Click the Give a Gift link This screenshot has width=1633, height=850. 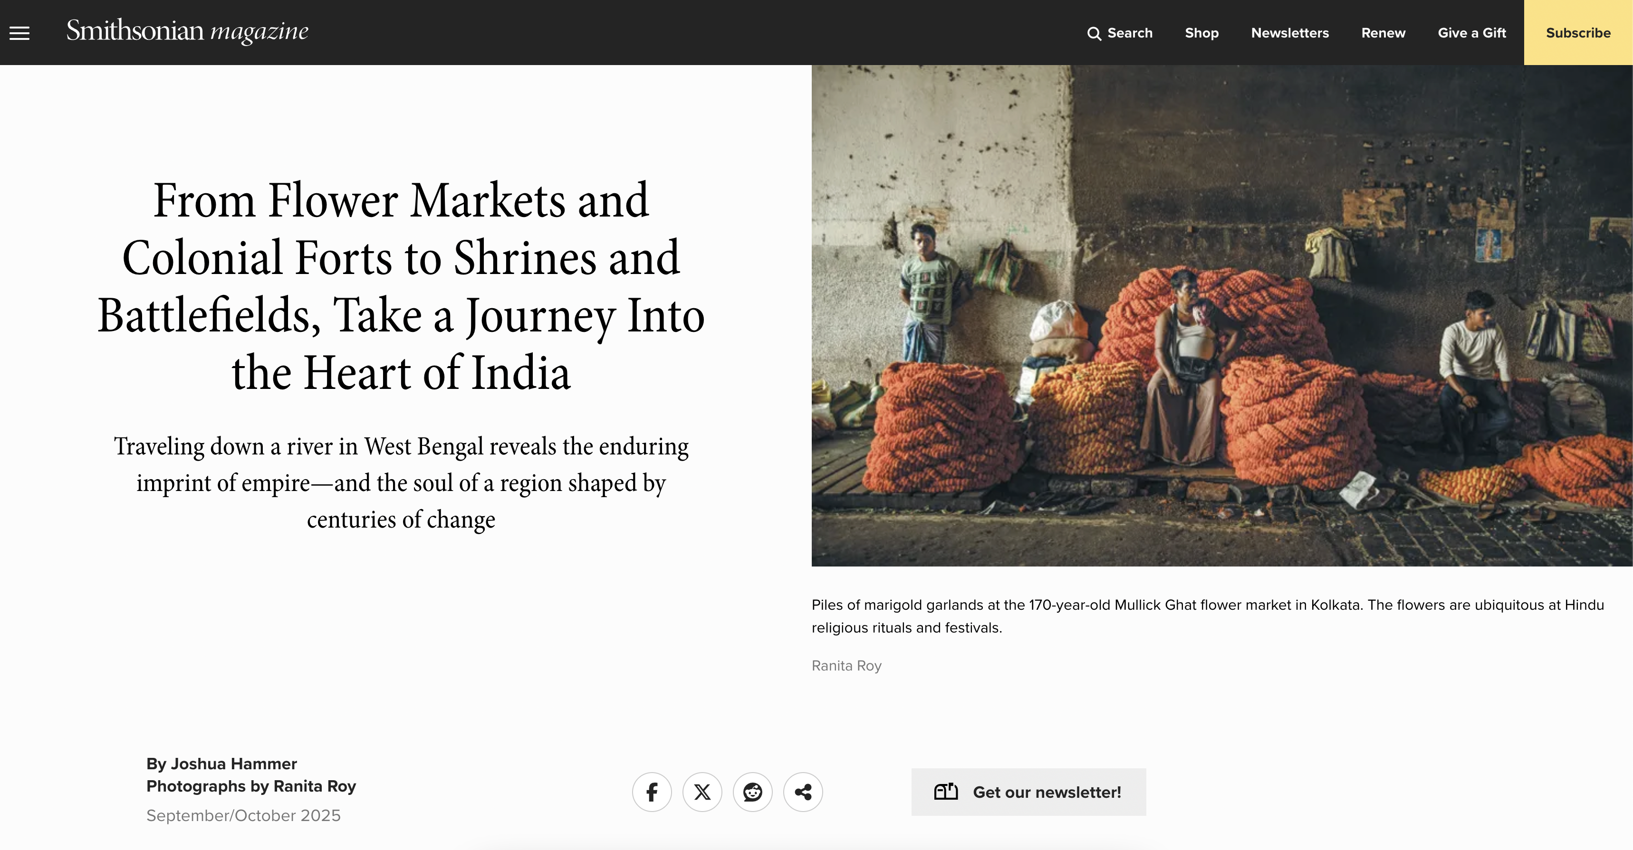(1471, 33)
